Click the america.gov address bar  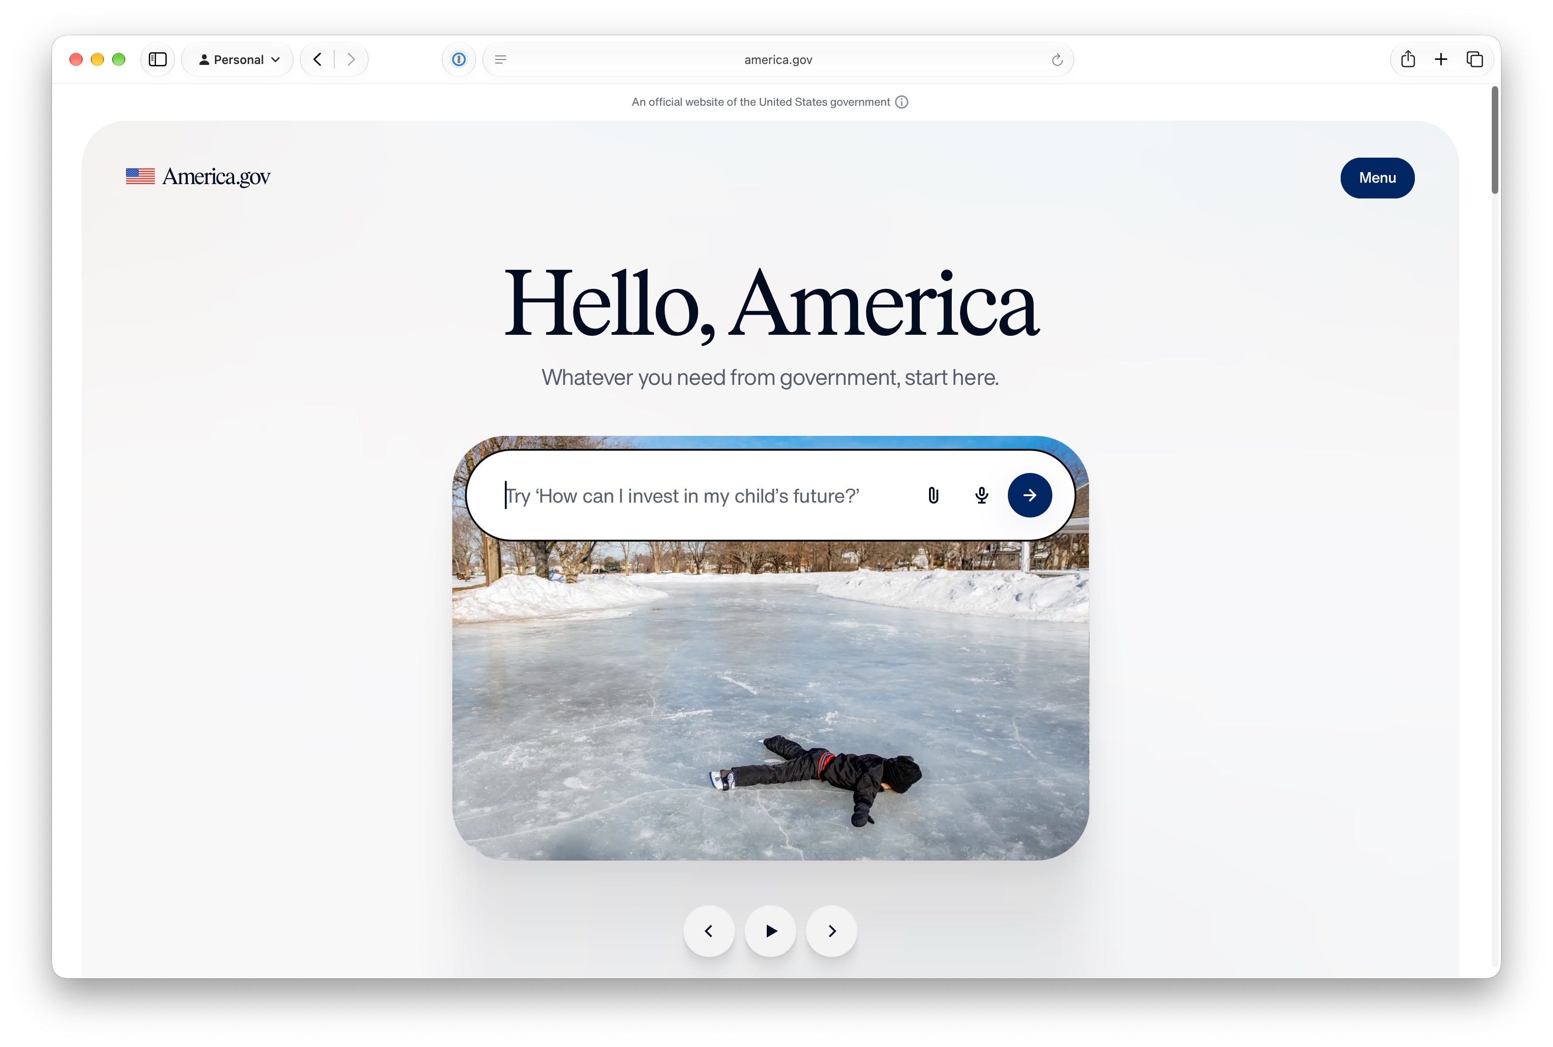[x=778, y=59]
